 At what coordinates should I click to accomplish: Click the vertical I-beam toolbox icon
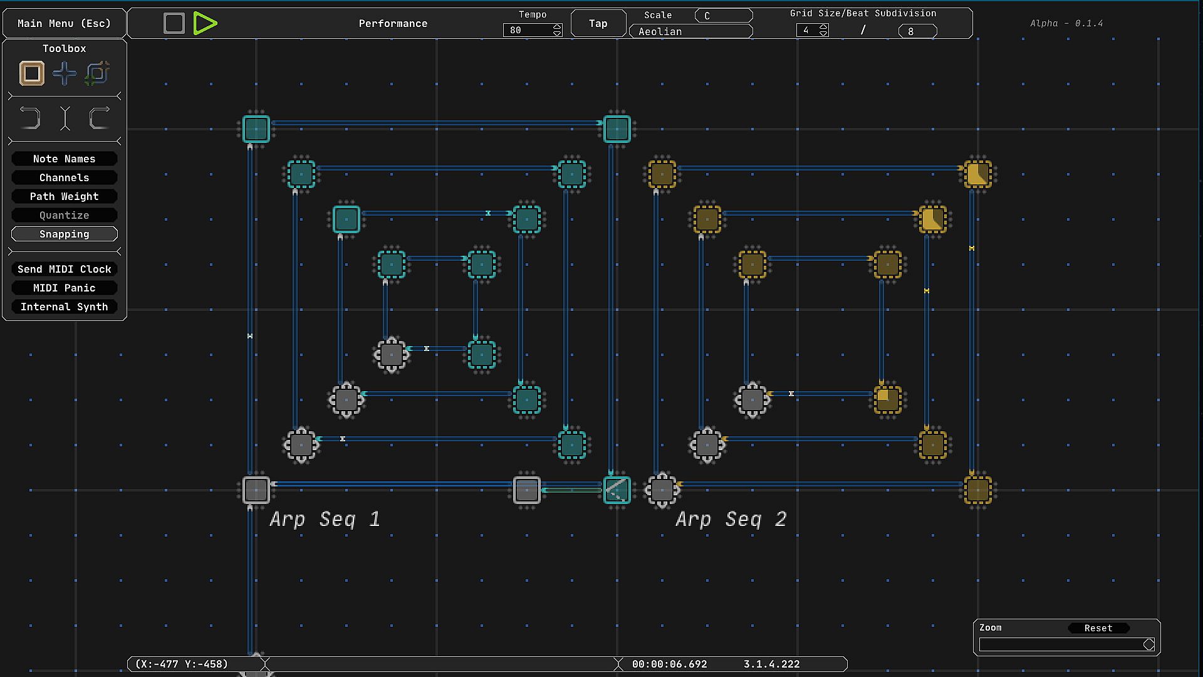[x=65, y=118]
